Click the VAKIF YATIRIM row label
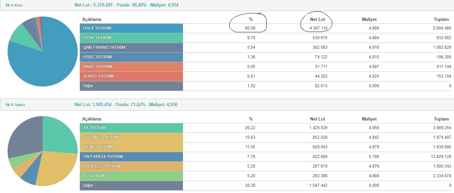 coord(131,67)
